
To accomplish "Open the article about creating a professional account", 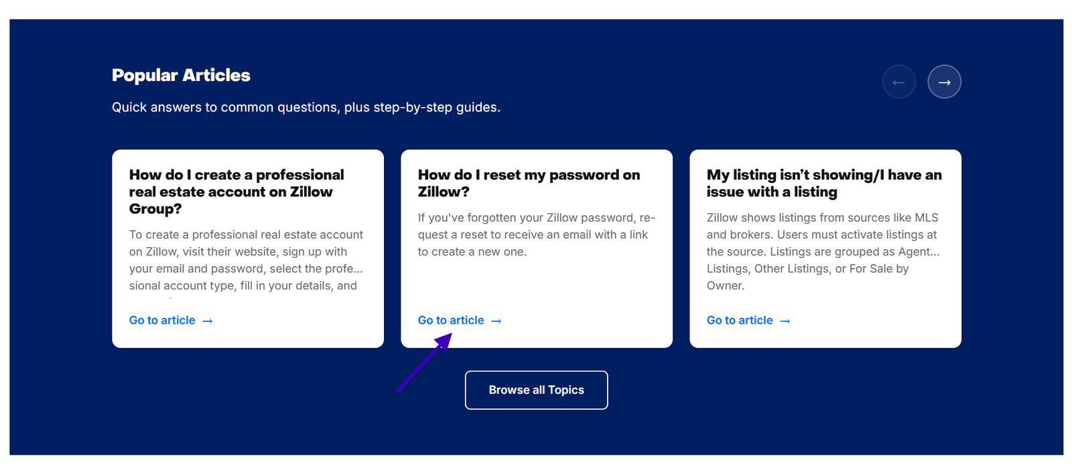I will (161, 320).
